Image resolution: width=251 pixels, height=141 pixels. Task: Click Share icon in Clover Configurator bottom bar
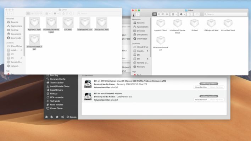[x=62, y=117]
